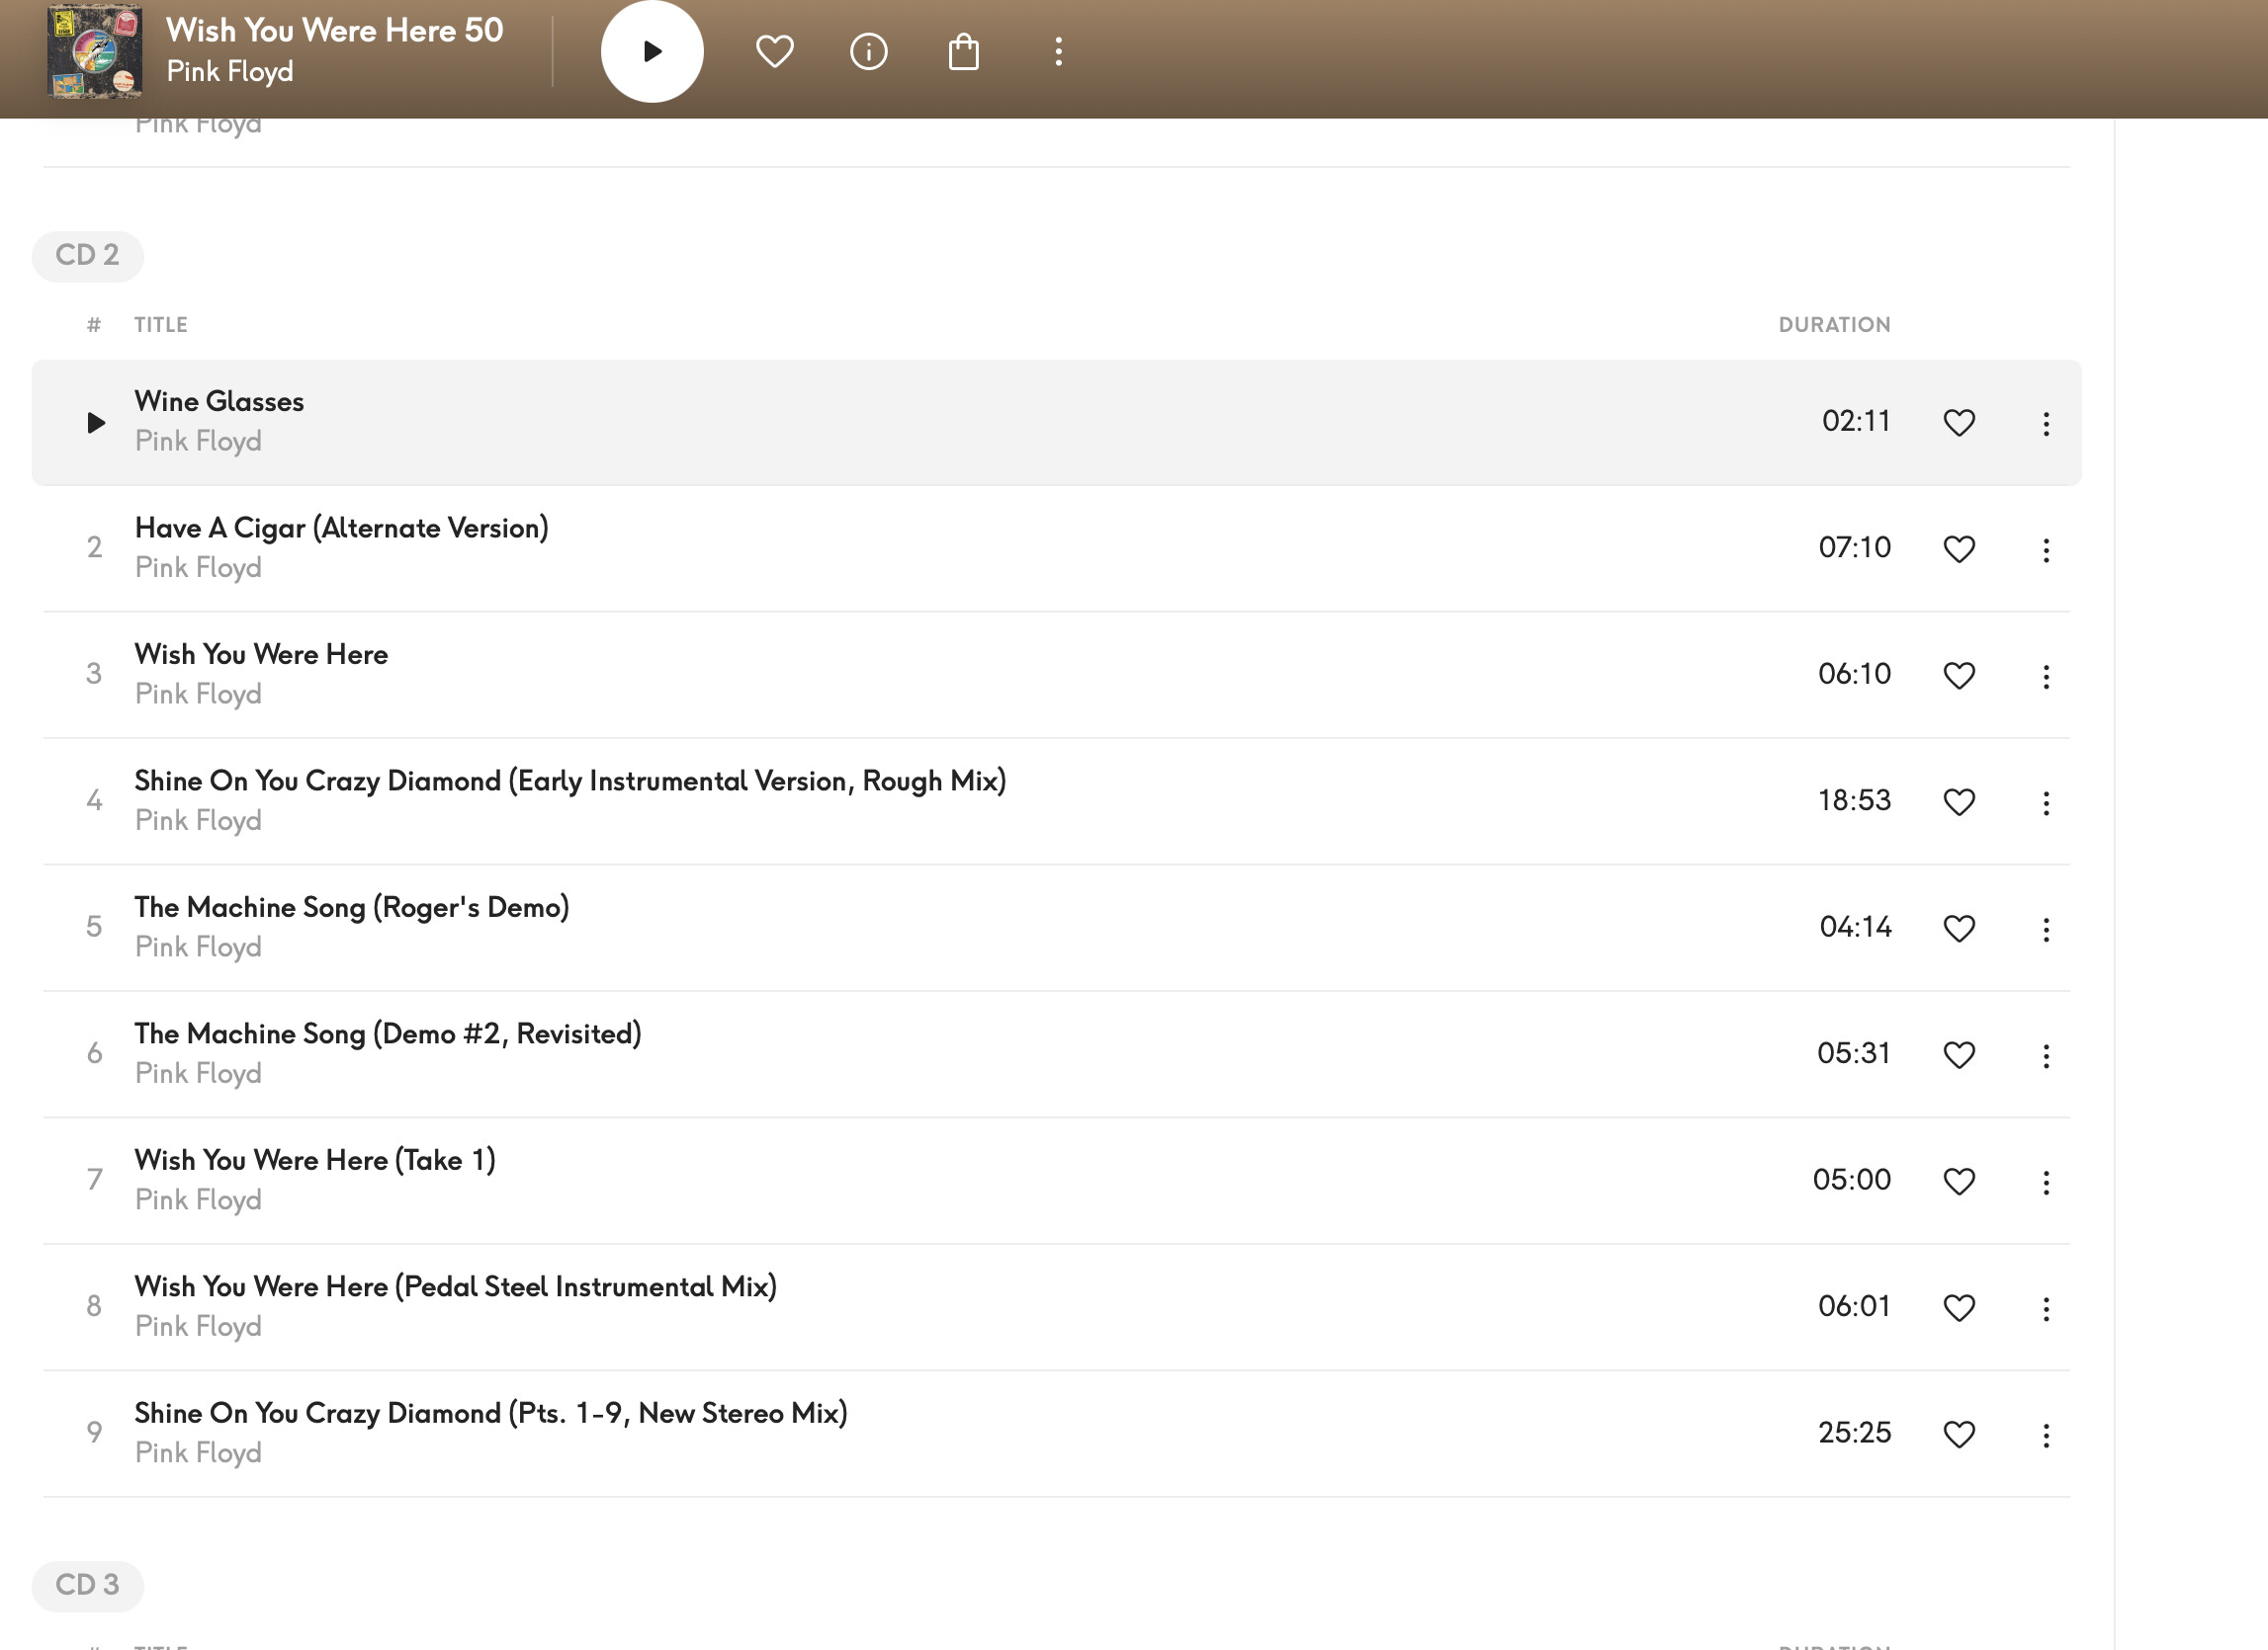The height and width of the screenshot is (1650, 2268).
Task: Open album info icon in header
Action: pos(868,51)
